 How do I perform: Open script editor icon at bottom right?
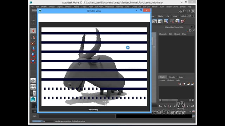(193, 117)
